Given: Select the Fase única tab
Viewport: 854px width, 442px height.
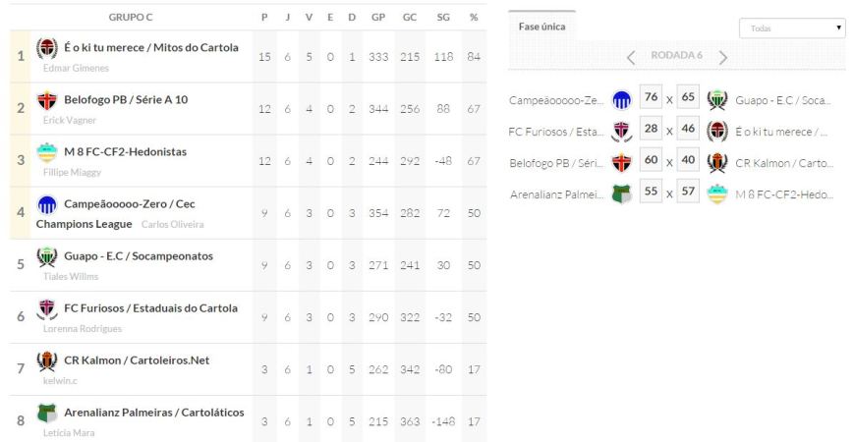Looking at the screenshot, I should [541, 27].
